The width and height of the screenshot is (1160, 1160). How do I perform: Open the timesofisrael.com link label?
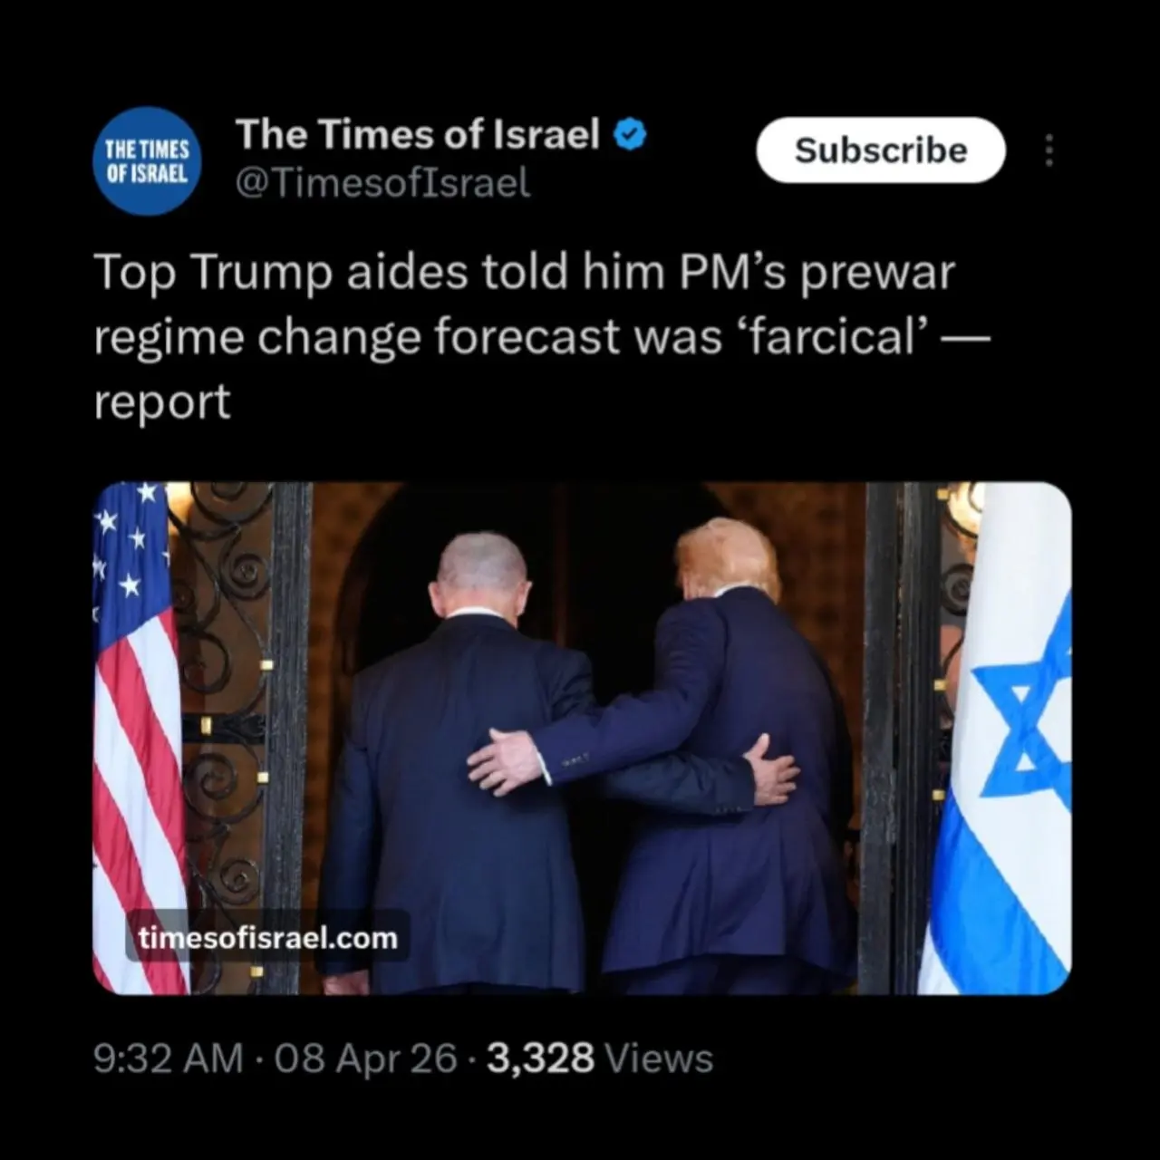pos(267,937)
